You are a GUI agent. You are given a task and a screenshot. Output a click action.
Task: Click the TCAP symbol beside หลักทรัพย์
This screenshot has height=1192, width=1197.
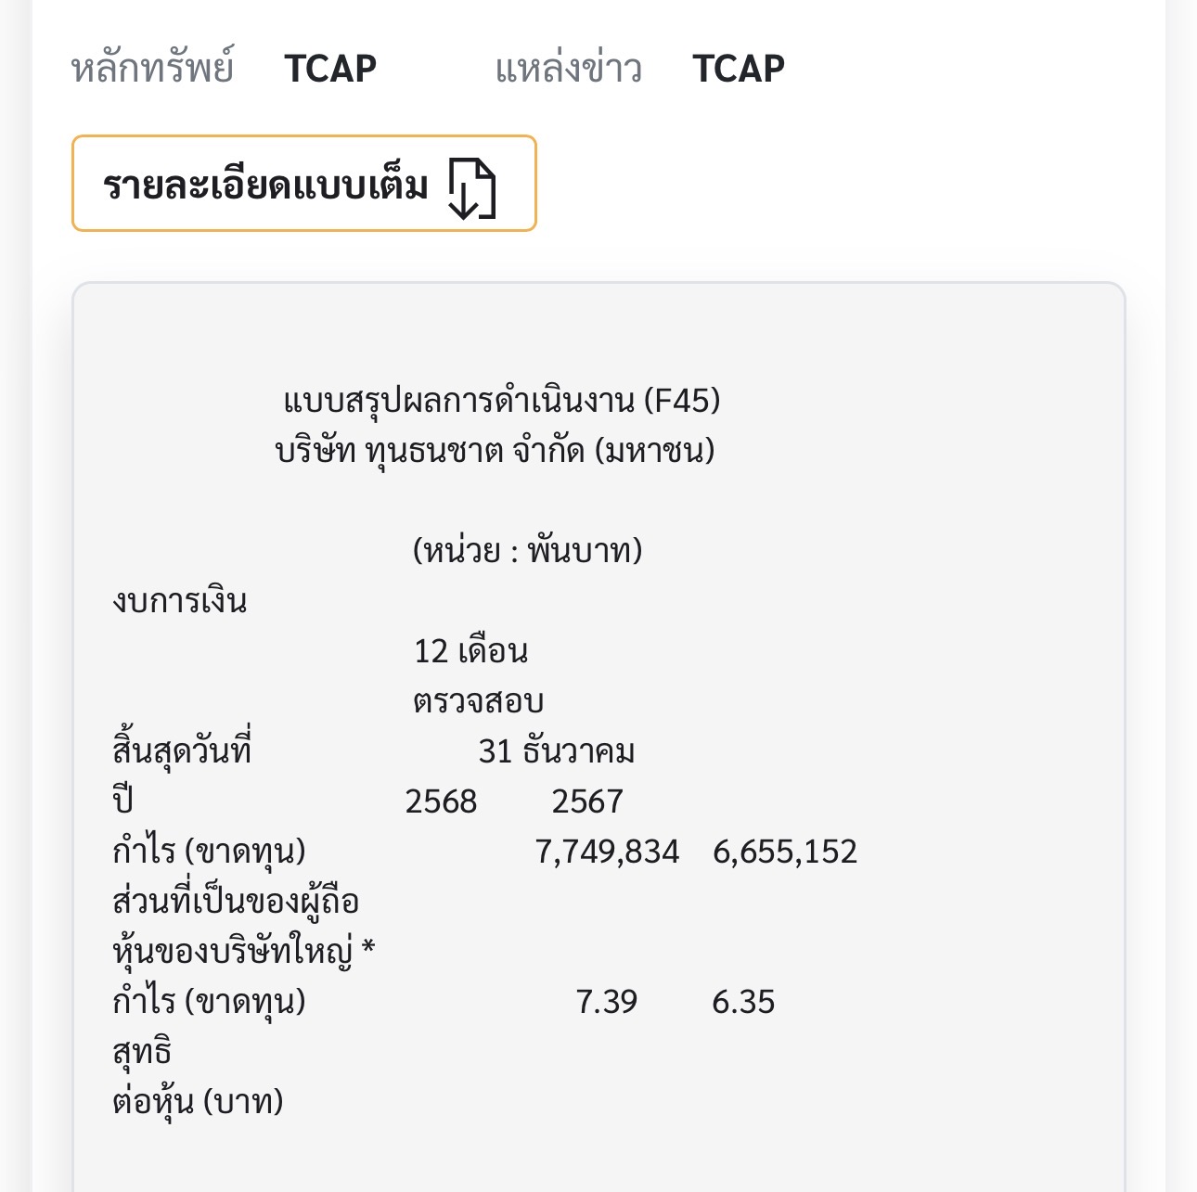click(x=330, y=69)
